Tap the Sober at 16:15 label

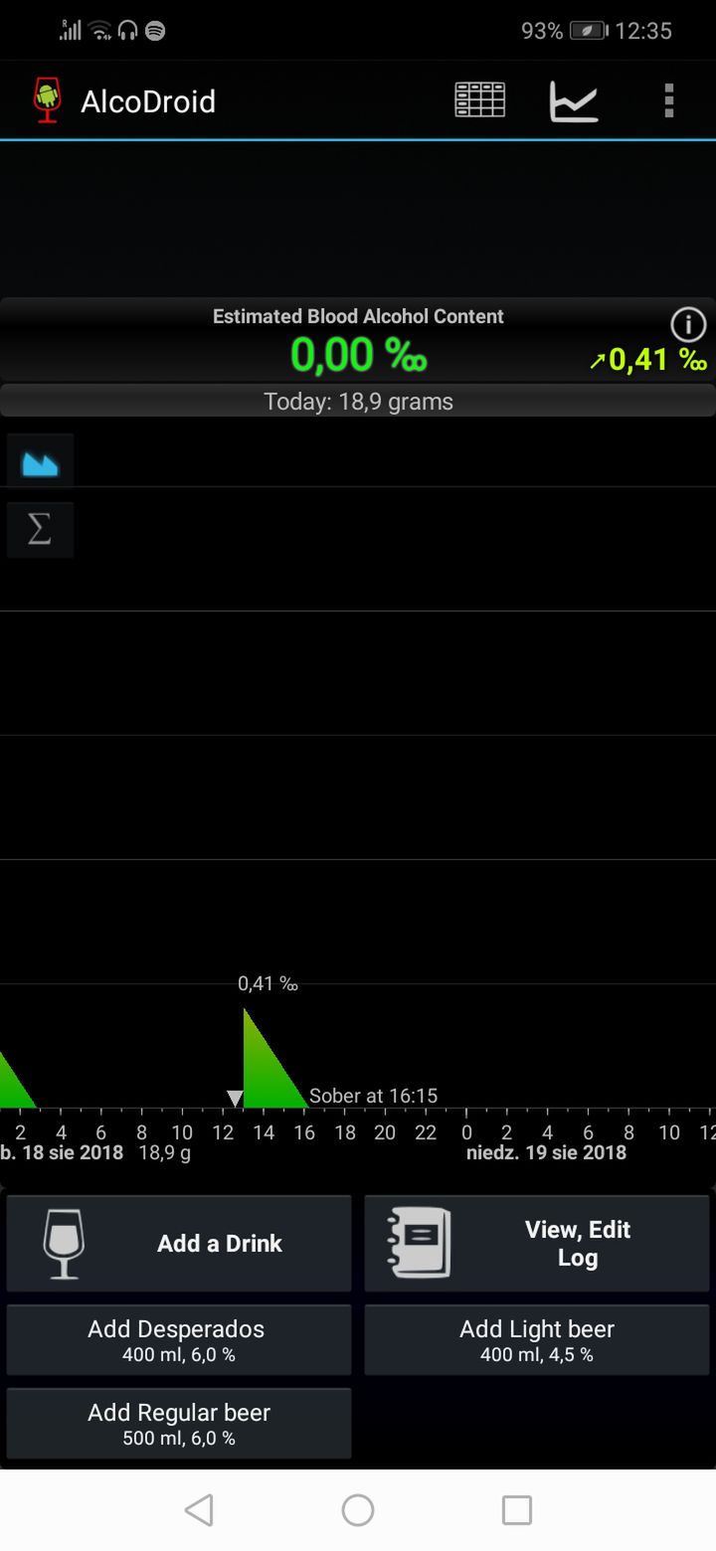[373, 1096]
